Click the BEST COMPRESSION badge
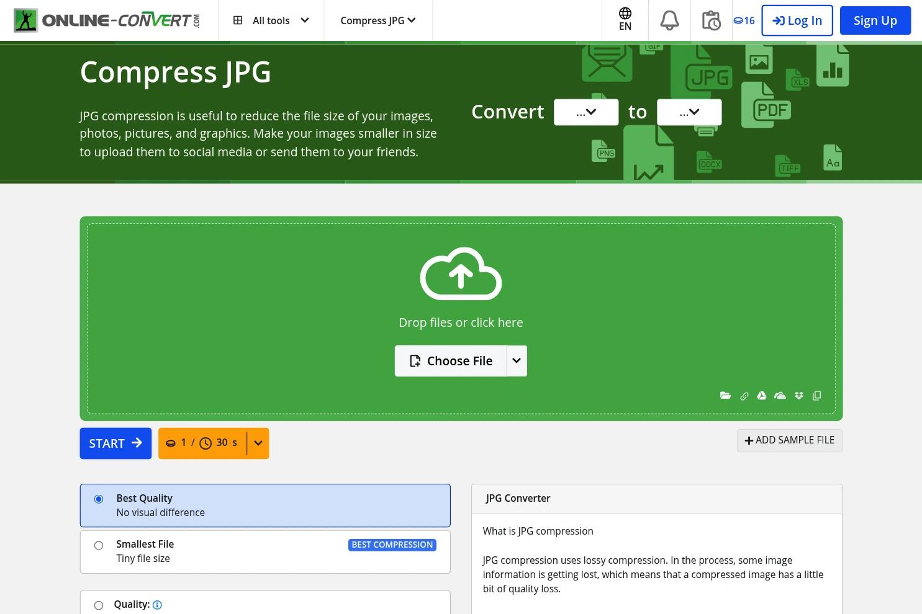Screen dimensions: 922x614 [392, 545]
